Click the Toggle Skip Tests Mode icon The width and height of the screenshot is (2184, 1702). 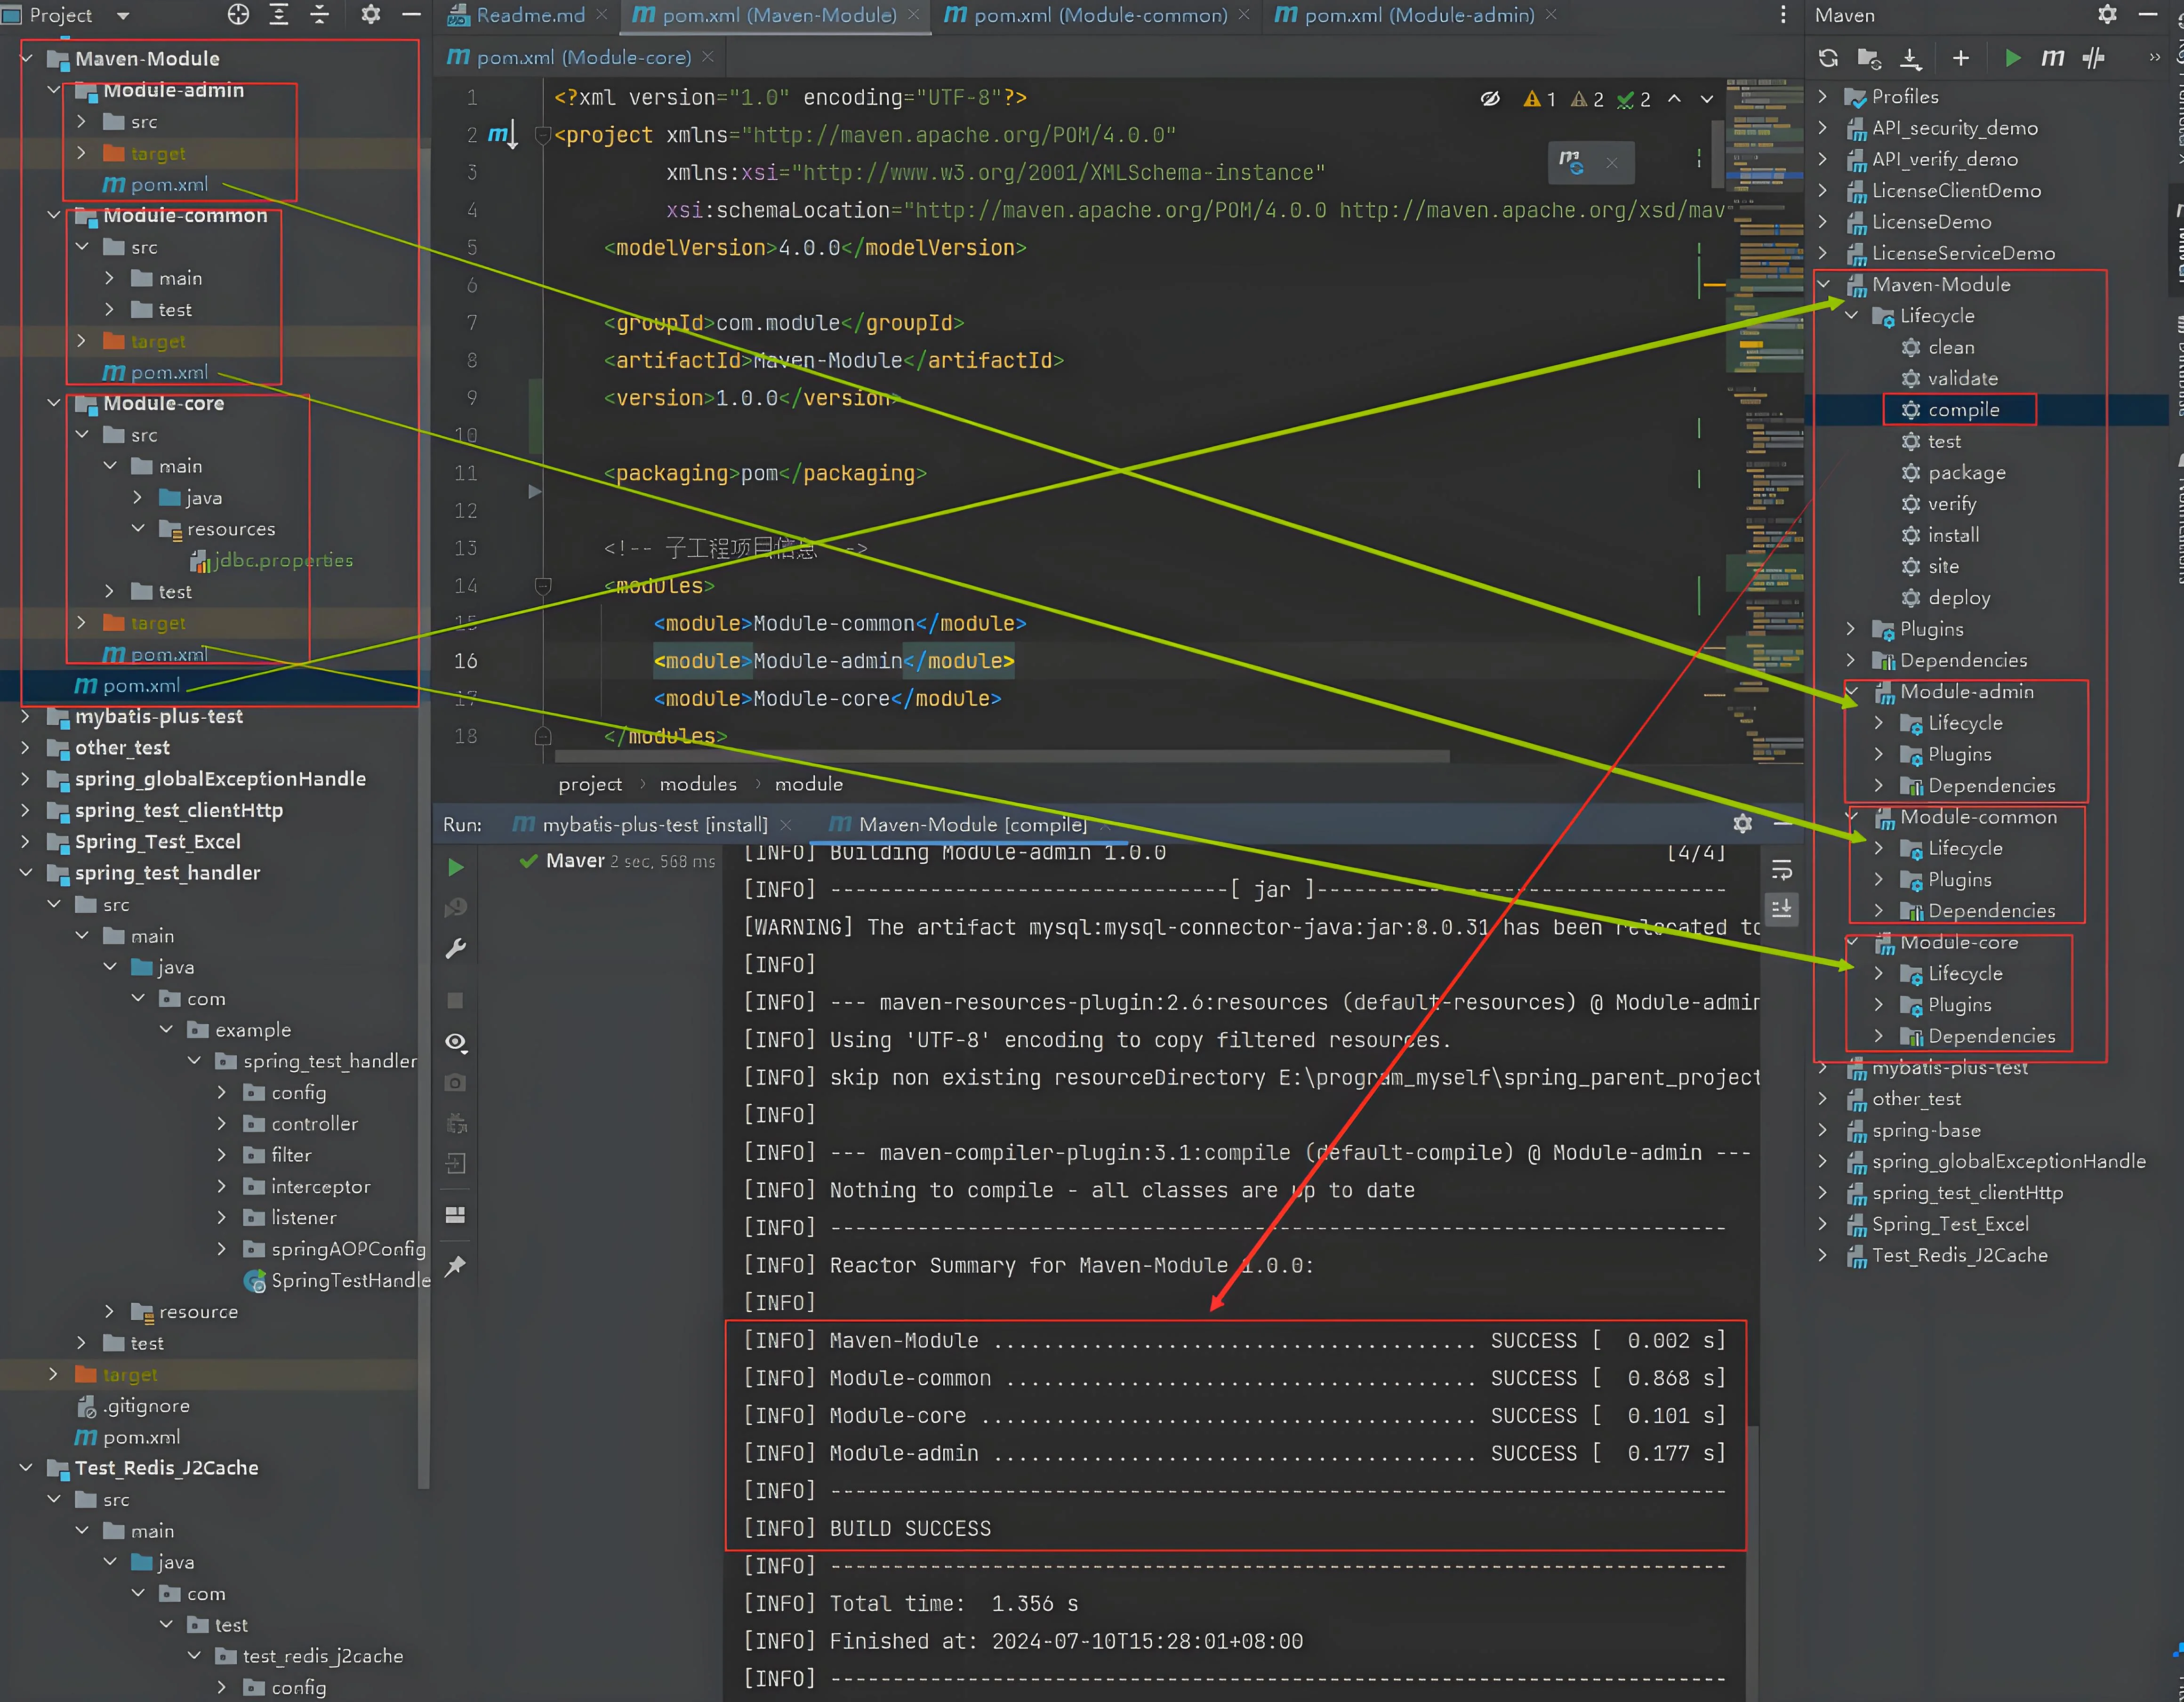click(x=2093, y=58)
